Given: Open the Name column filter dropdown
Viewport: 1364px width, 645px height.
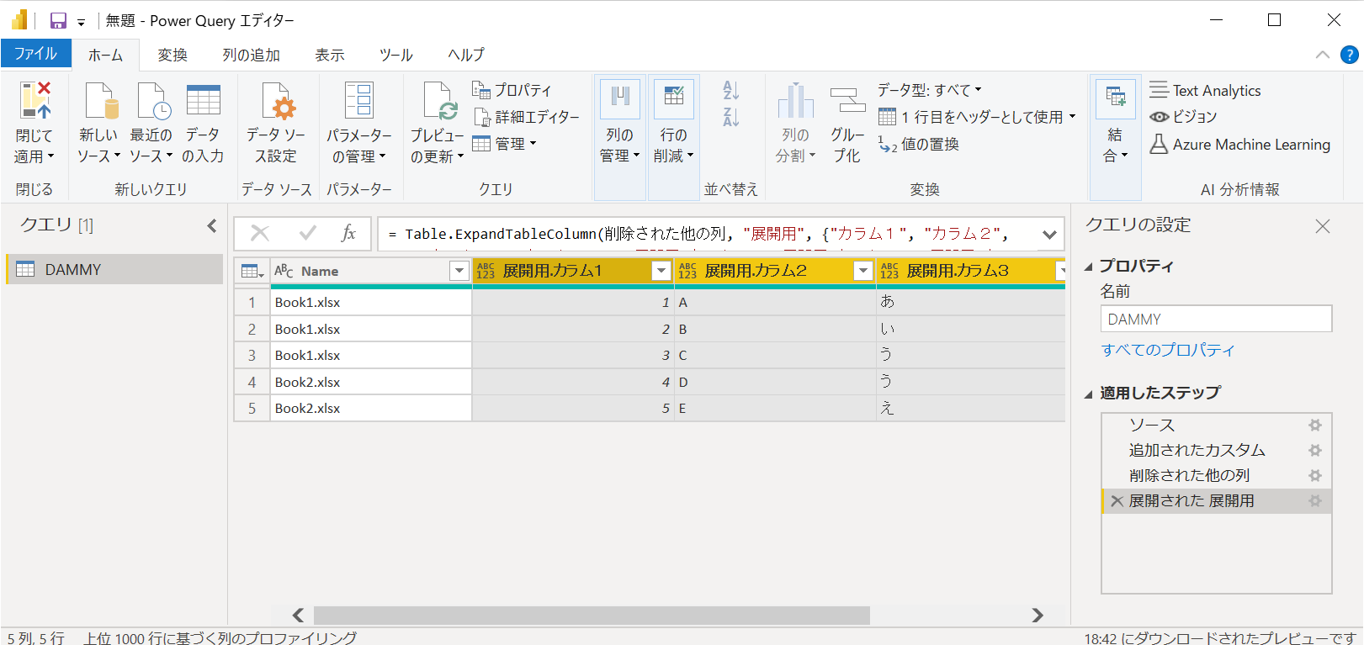Looking at the screenshot, I should point(459,271).
